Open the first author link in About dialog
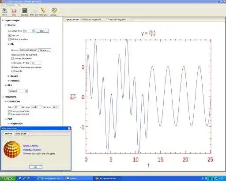The height and width of the screenshot is (181, 226). pos(31,146)
